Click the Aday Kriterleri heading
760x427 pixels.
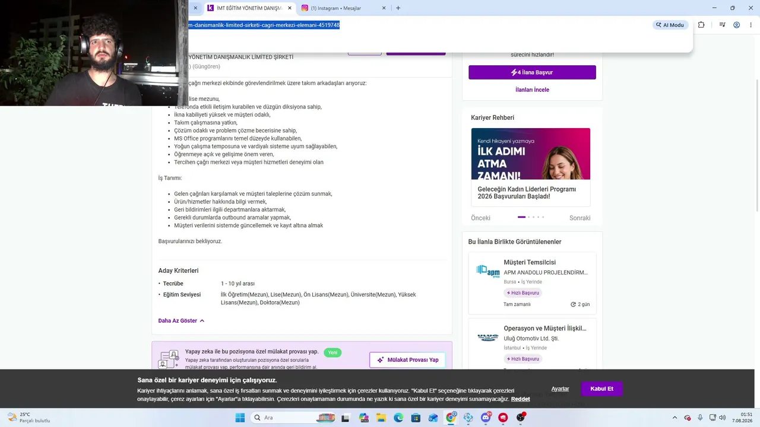click(178, 270)
